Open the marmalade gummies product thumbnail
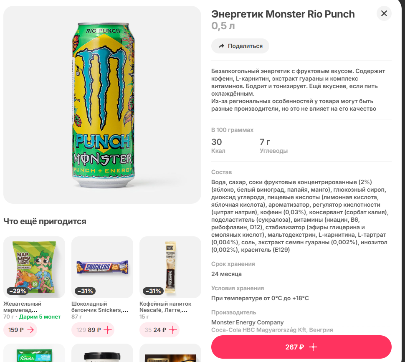This screenshot has height=362, width=405. point(34,264)
